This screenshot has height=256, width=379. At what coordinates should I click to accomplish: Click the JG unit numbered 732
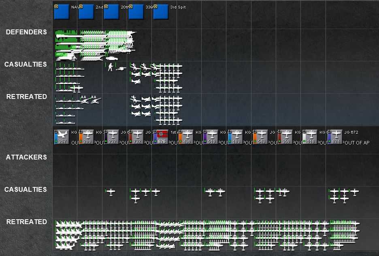point(136,137)
